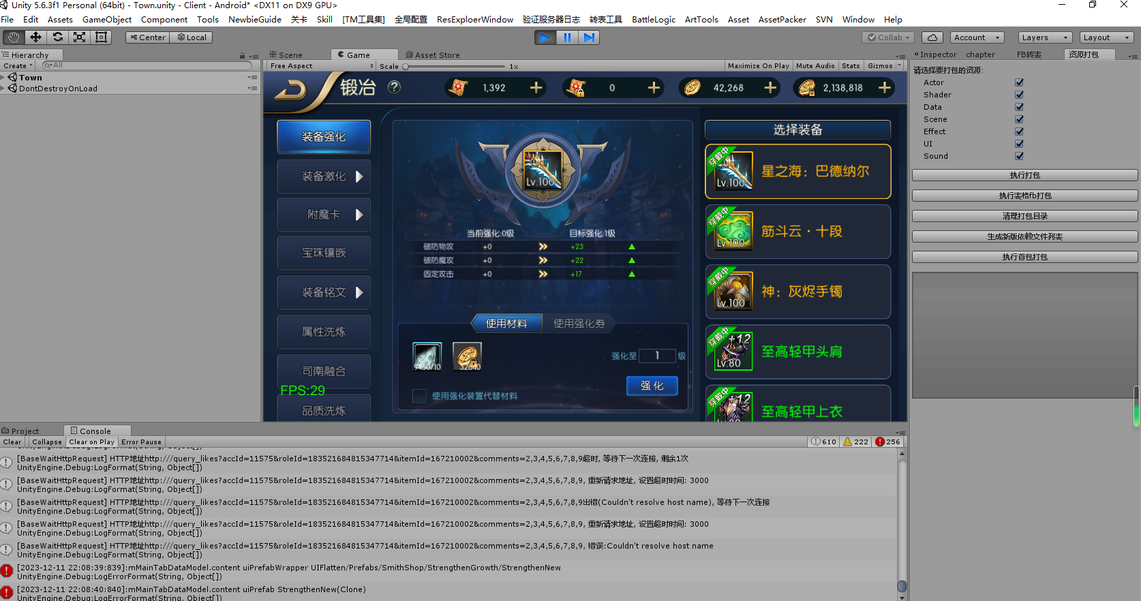The image size is (1141, 601).
Task: Disable the Sound checkbox
Action: (x=1019, y=156)
